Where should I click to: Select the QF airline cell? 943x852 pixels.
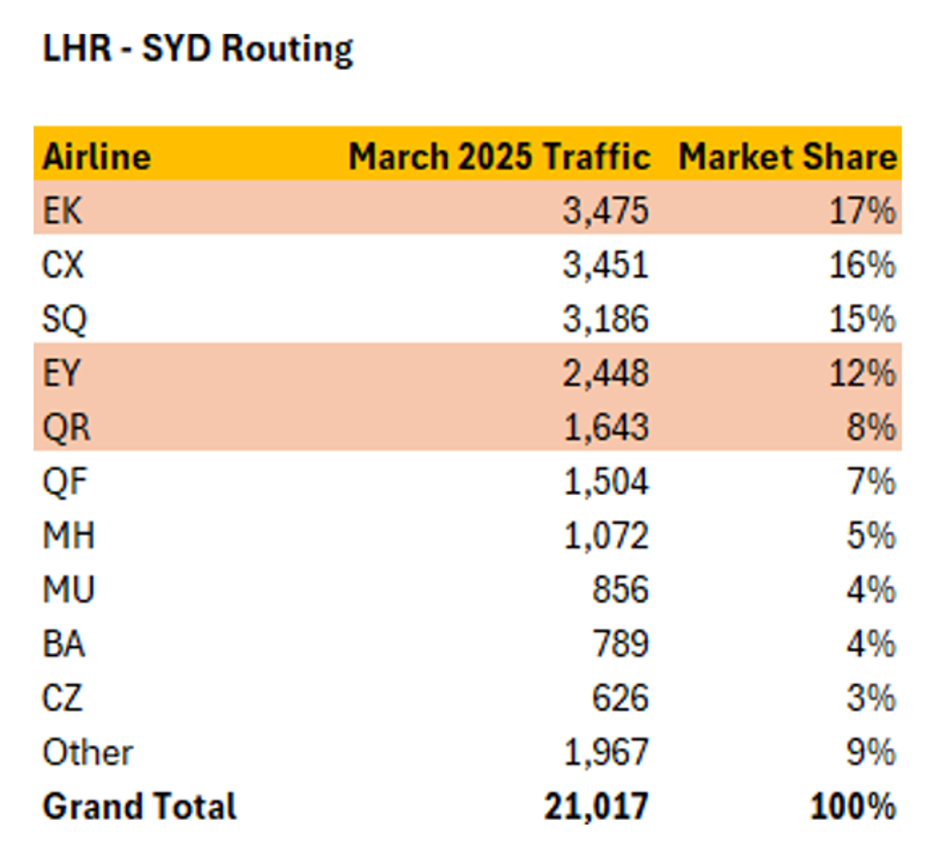coord(64,481)
